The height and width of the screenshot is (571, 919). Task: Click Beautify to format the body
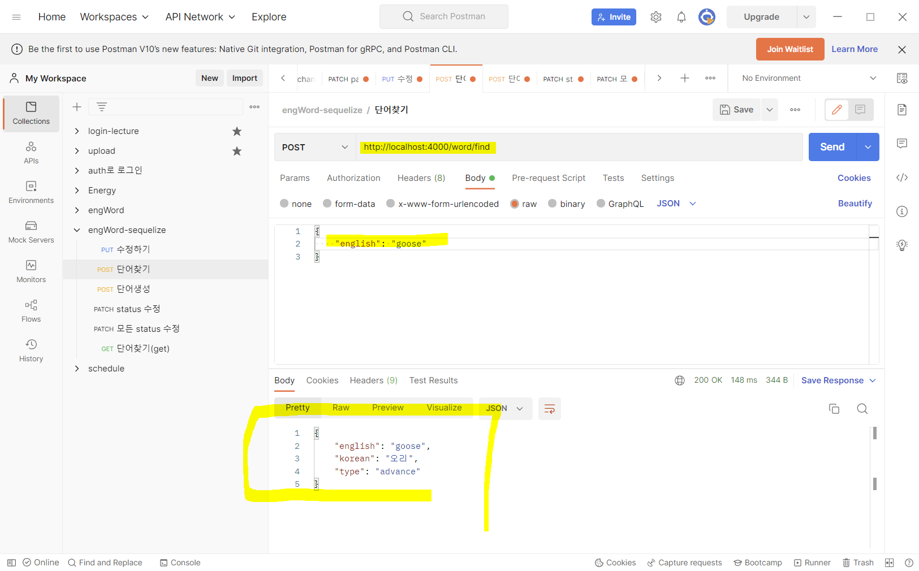coord(855,204)
